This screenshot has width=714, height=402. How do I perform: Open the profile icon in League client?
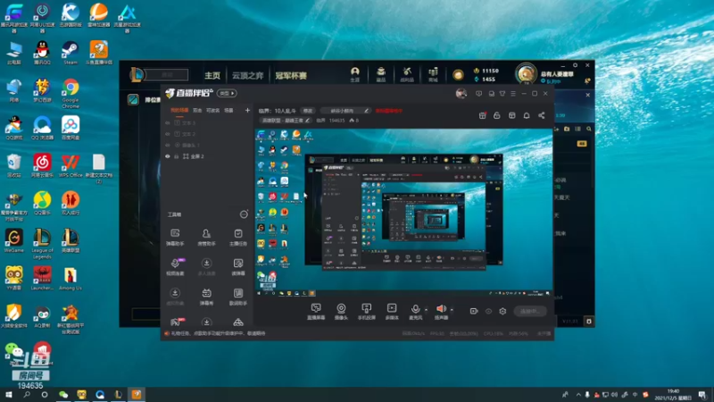354,74
